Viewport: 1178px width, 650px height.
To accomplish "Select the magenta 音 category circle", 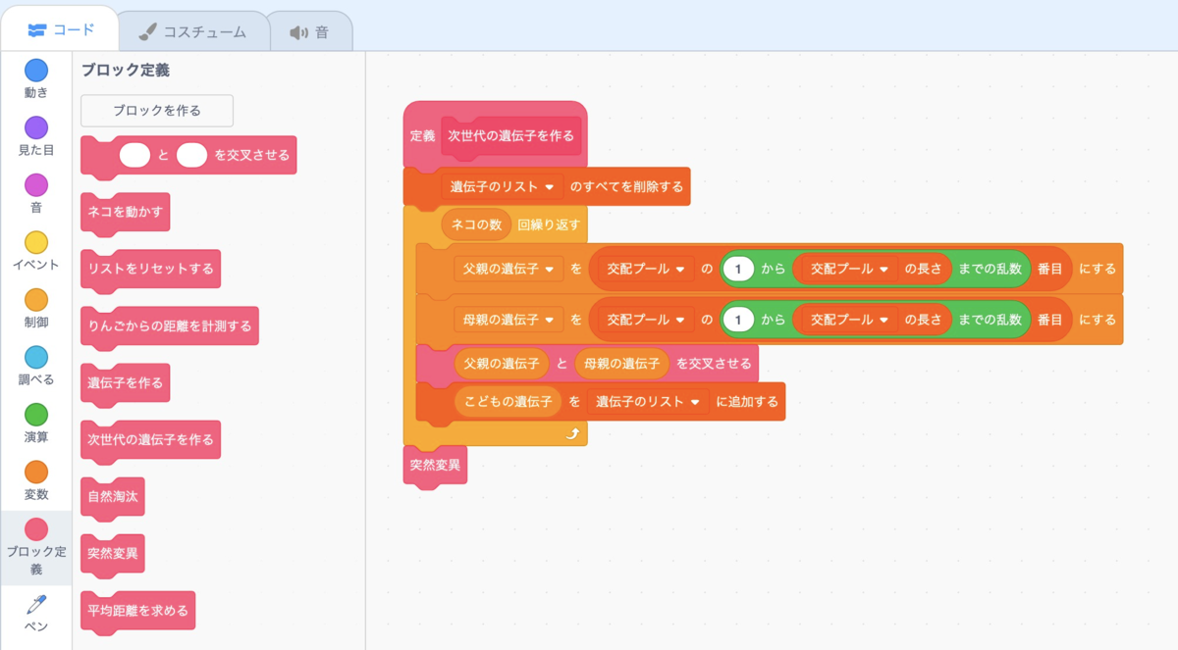I will tap(36, 185).
